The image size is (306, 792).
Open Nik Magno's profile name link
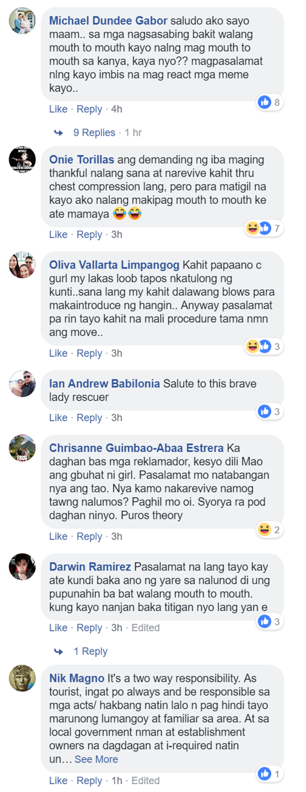click(x=77, y=678)
